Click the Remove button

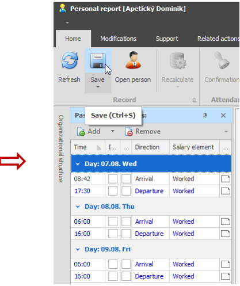click(x=143, y=132)
